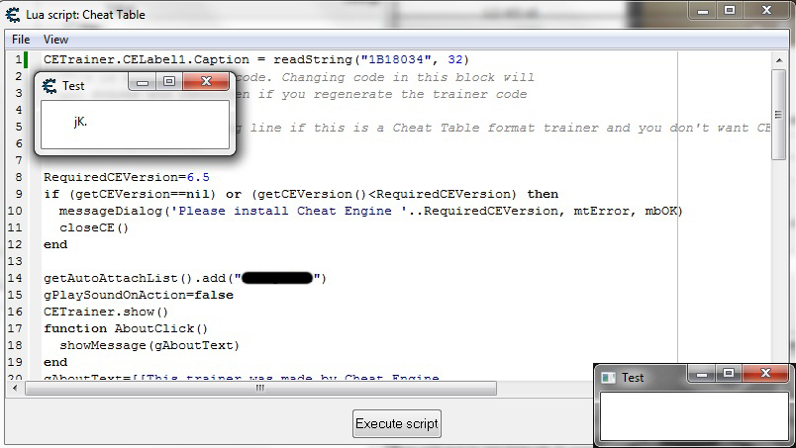Minimize the Lua script window
796x448 pixels.
703,11
